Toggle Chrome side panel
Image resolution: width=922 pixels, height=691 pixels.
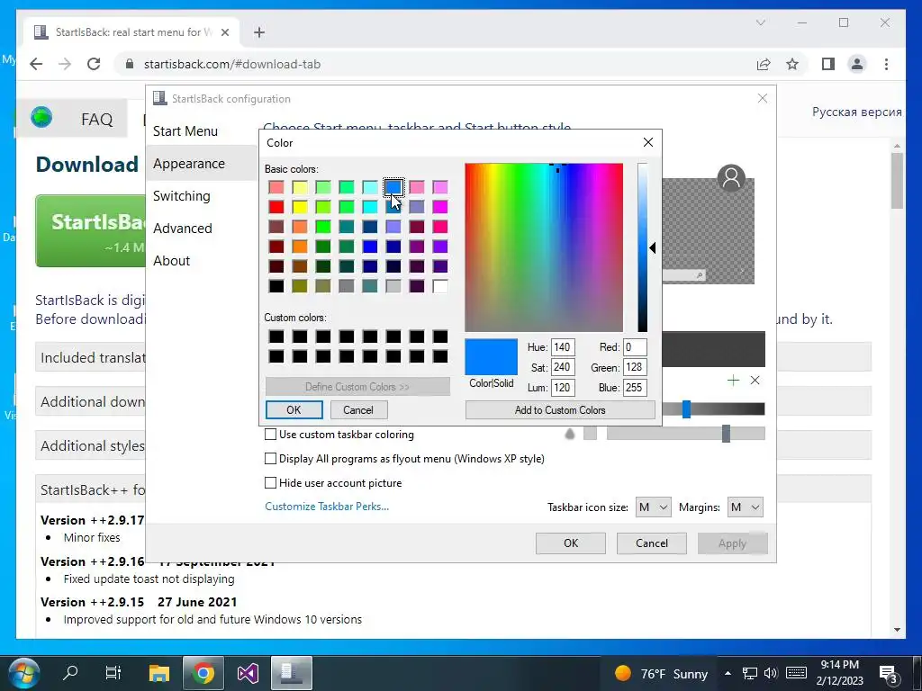pyautogui.click(x=828, y=64)
